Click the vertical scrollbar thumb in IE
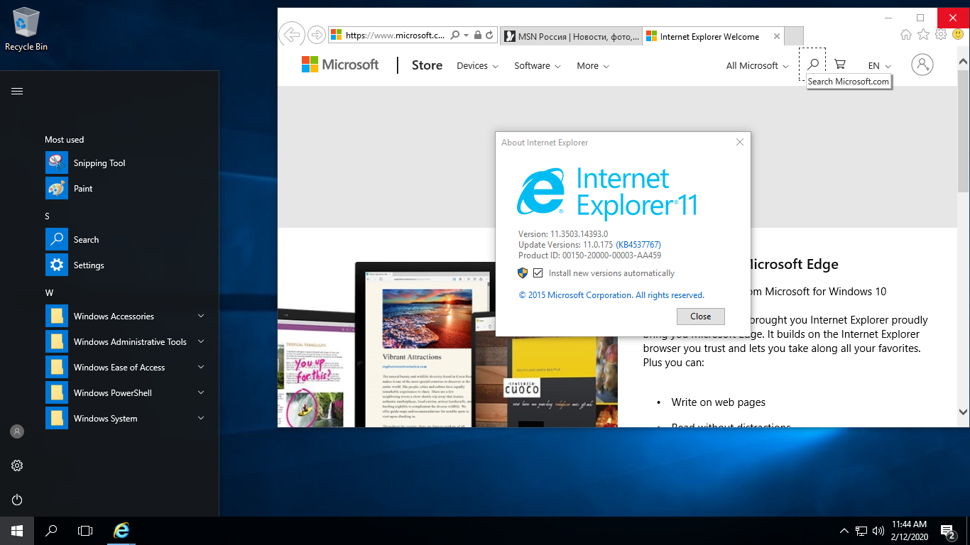This screenshot has height=545, width=970. click(x=963, y=131)
